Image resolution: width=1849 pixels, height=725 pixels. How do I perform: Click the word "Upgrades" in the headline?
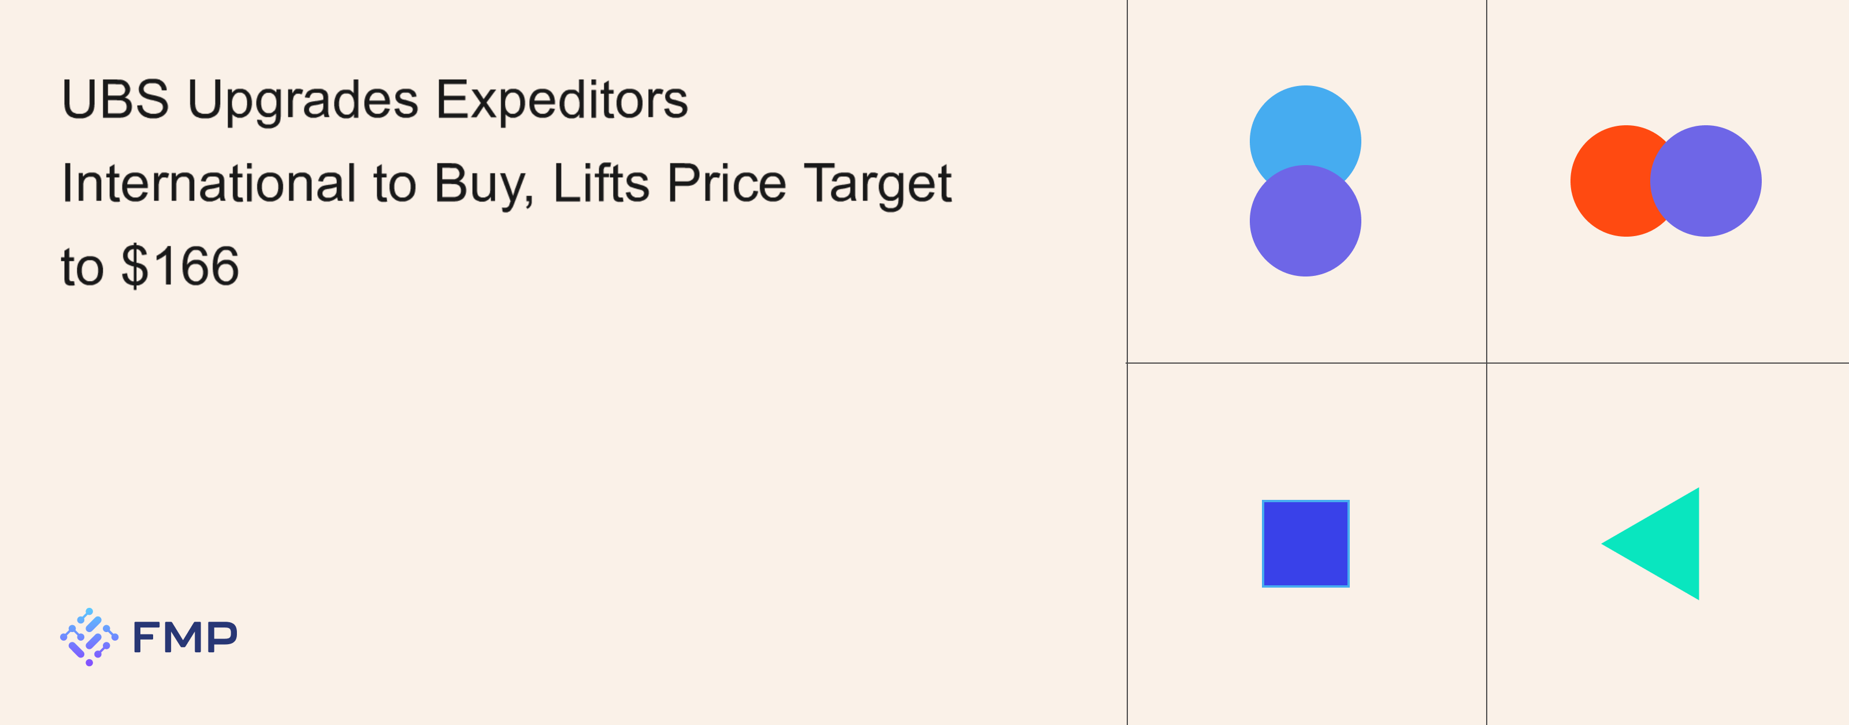click(302, 100)
